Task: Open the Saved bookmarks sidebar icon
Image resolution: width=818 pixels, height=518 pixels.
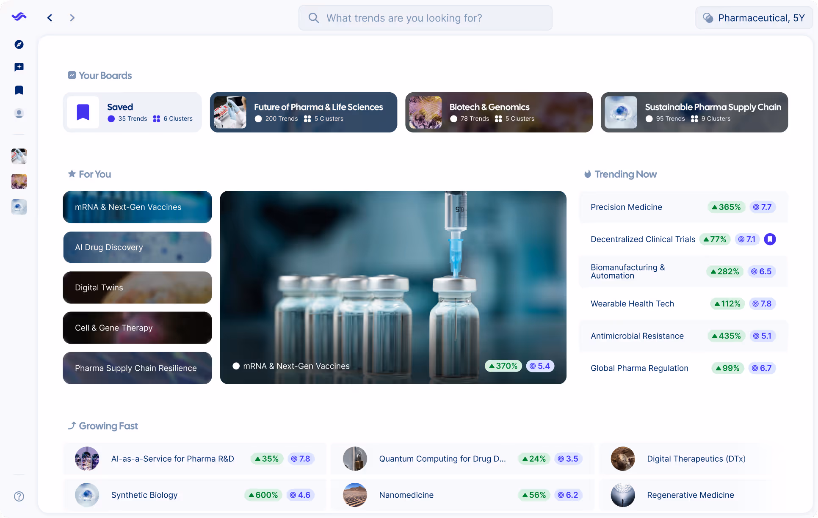Action: (x=19, y=90)
